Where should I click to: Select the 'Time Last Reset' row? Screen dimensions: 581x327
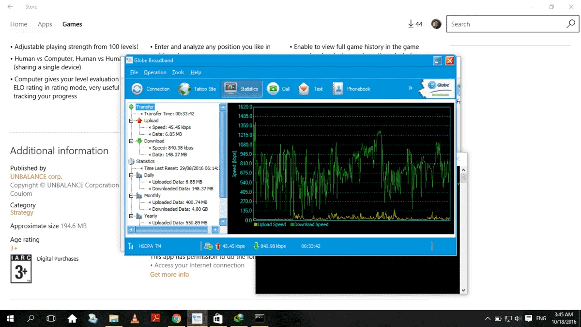click(x=182, y=168)
